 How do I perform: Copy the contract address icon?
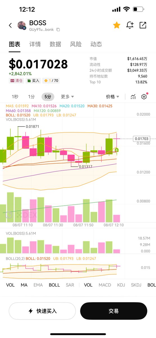point(58,30)
